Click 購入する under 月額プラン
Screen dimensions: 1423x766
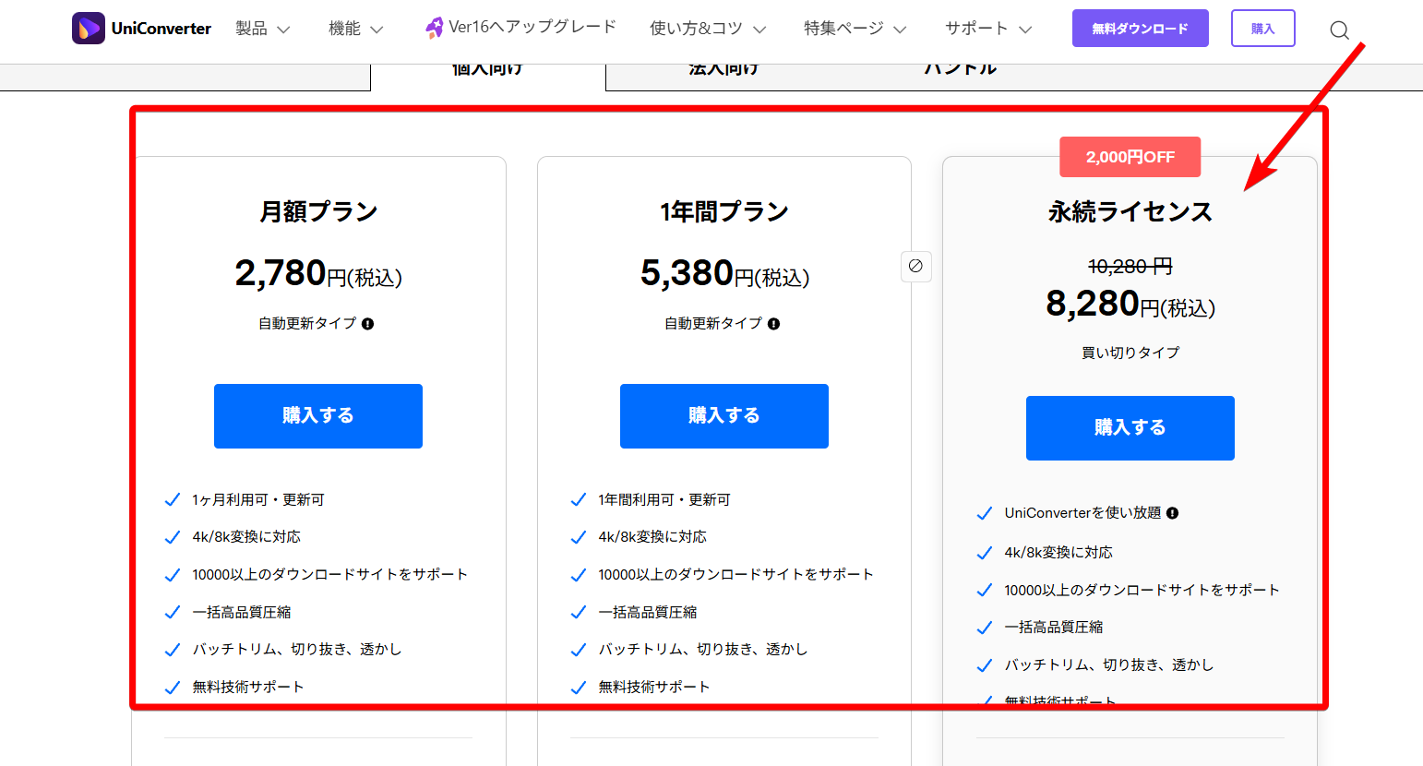pyautogui.click(x=318, y=416)
